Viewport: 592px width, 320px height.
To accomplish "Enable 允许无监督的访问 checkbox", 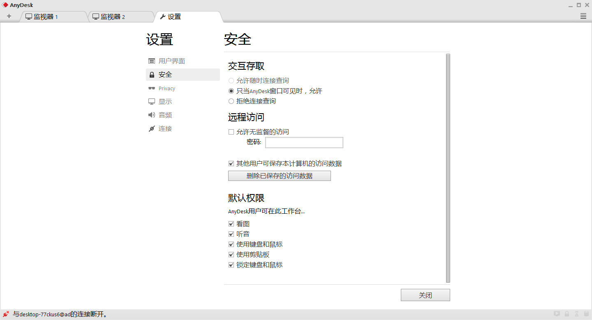I will click(231, 132).
